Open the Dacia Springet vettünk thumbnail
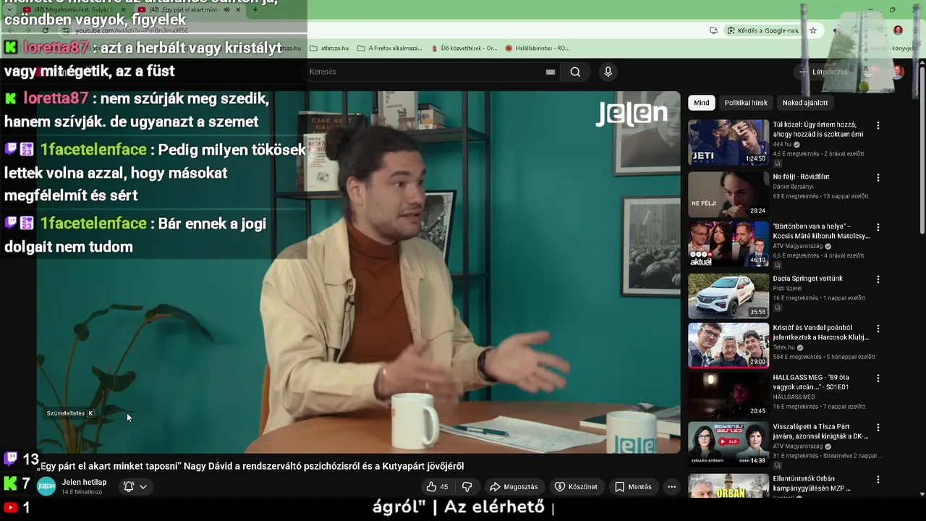 pyautogui.click(x=729, y=295)
